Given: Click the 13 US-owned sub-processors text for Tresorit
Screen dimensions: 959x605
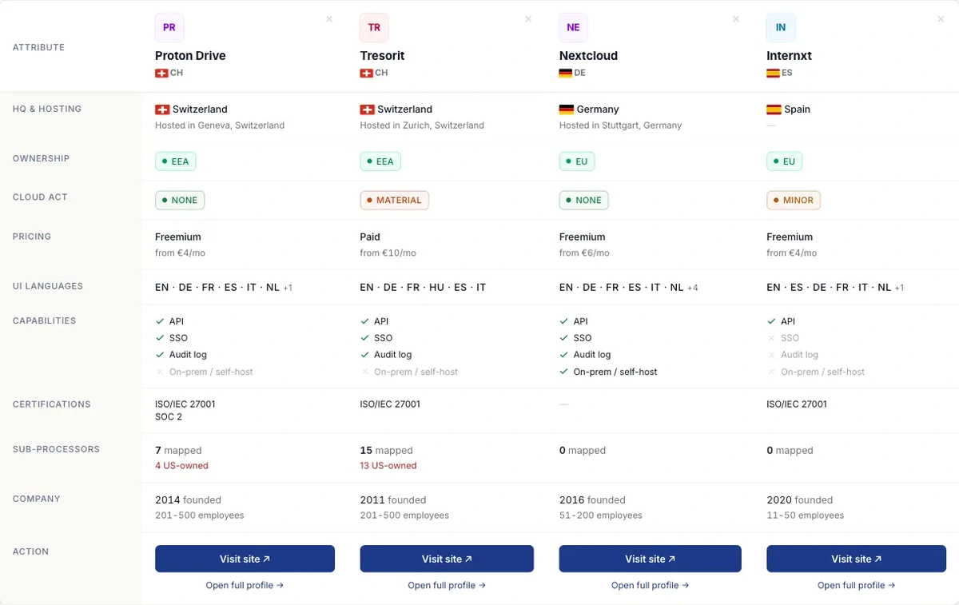Looking at the screenshot, I should (x=388, y=466).
